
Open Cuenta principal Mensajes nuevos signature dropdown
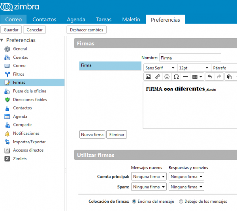click(149, 176)
